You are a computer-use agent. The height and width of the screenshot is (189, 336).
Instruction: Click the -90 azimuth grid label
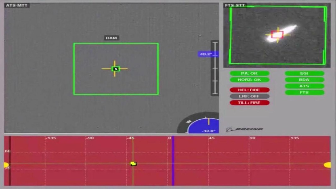tap(90, 138)
